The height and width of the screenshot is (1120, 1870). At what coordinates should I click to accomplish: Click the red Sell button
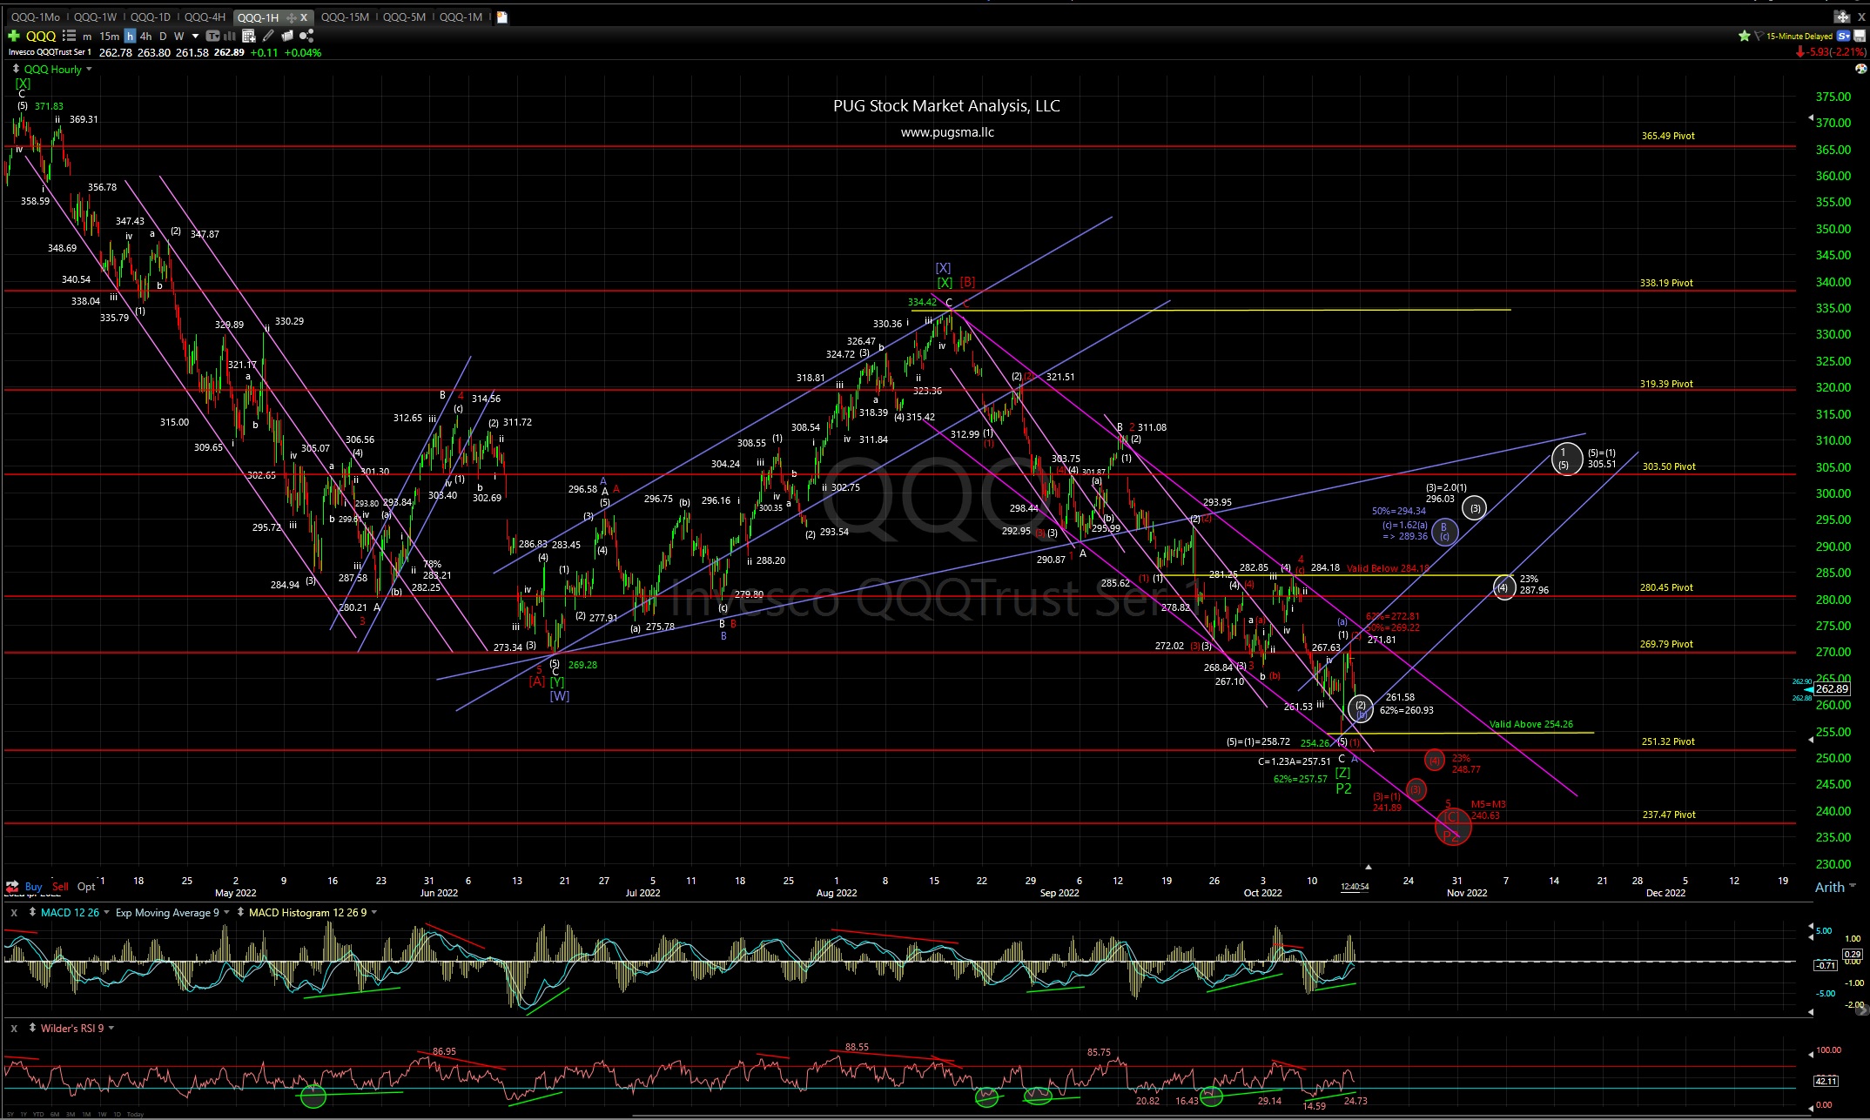click(x=60, y=887)
